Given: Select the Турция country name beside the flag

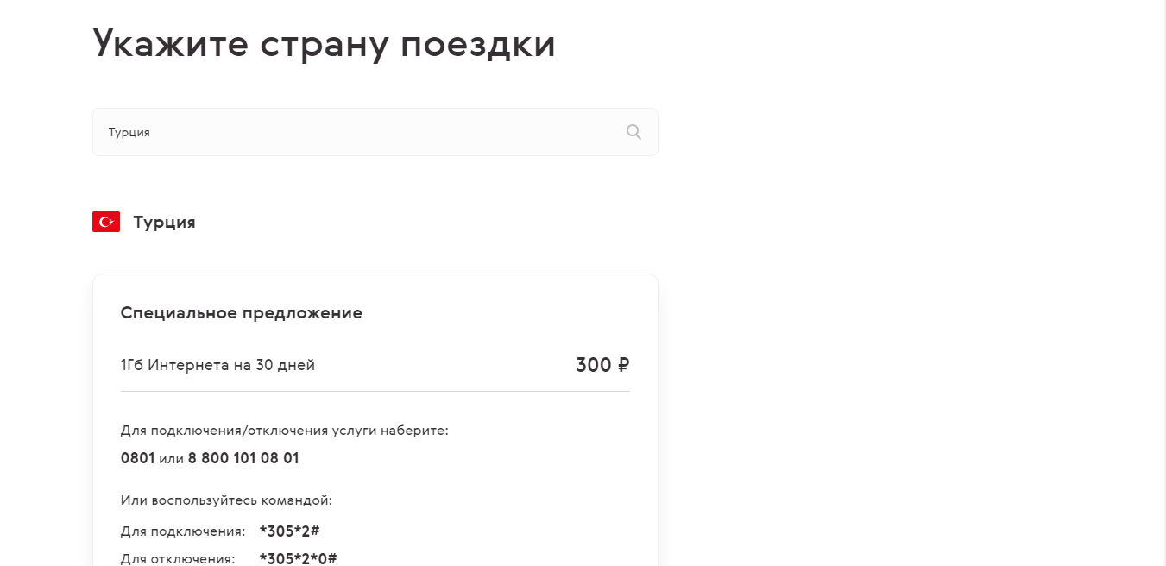Looking at the screenshot, I should pyautogui.click(x=164, y=222).
